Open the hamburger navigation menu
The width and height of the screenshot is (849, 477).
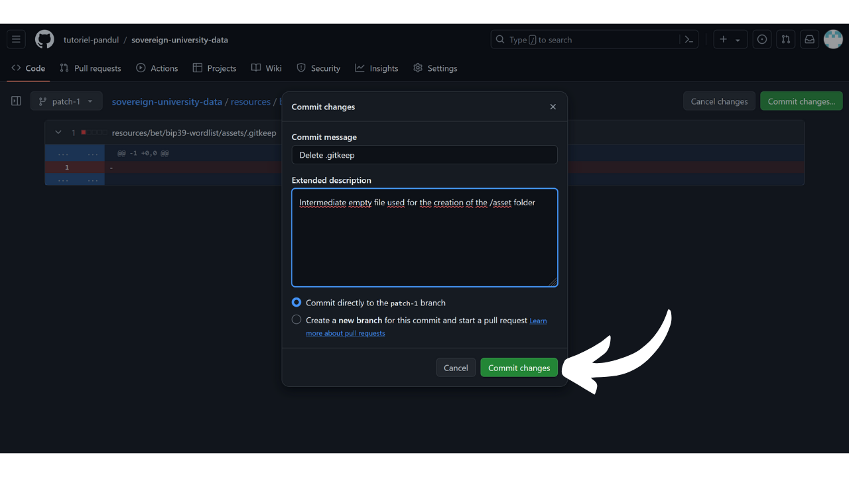pos(17,40)
